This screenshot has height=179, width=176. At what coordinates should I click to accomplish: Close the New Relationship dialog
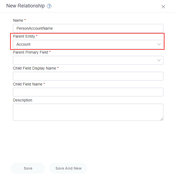(163, 7)
